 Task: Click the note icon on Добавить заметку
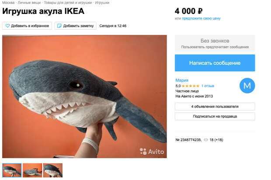point(60,26)
